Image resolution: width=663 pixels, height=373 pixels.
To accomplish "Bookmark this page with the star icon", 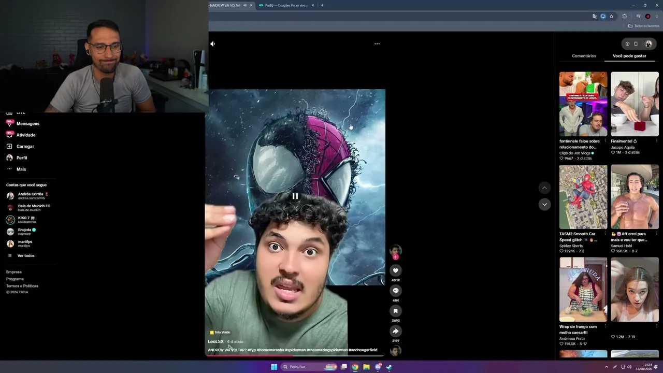I will pos(611,17).
